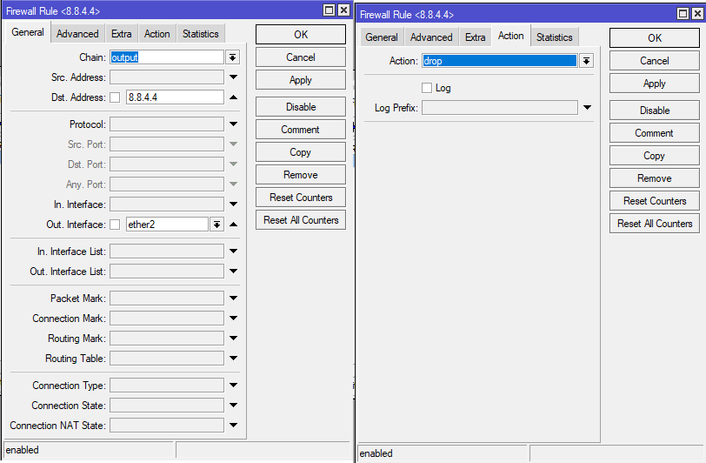Open the Action dropdown showing drop

pos(586,61)
